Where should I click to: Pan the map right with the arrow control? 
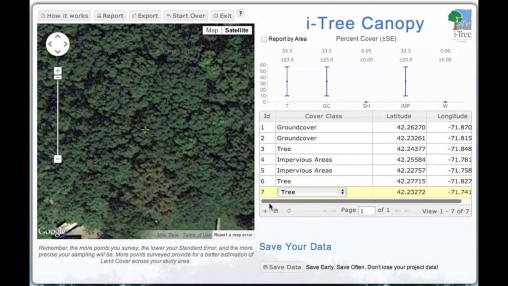click(65, 44)
